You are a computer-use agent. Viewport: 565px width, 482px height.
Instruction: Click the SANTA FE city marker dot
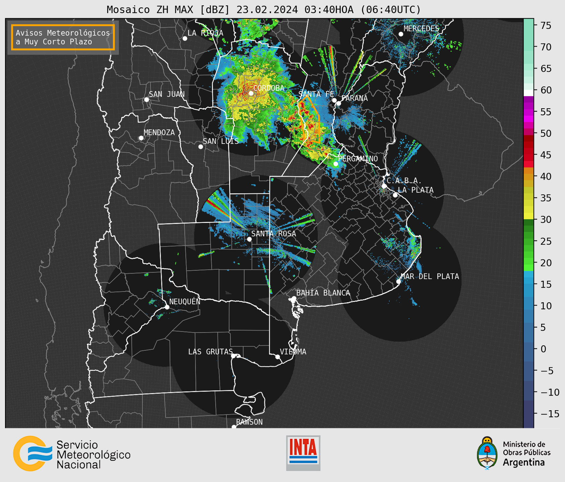(x=334, y=100)
